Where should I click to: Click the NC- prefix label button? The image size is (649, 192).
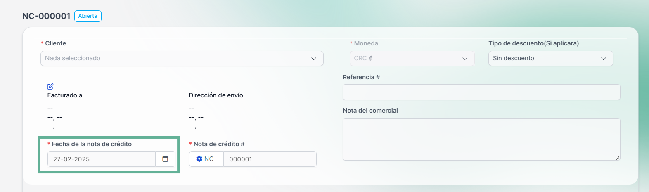(x=206, y=159)
